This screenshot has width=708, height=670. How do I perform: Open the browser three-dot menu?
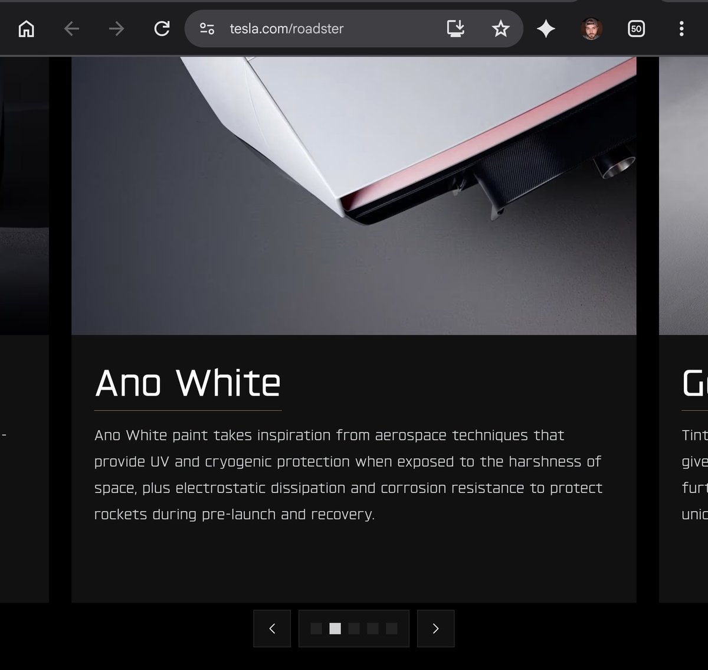click(681, 28)
